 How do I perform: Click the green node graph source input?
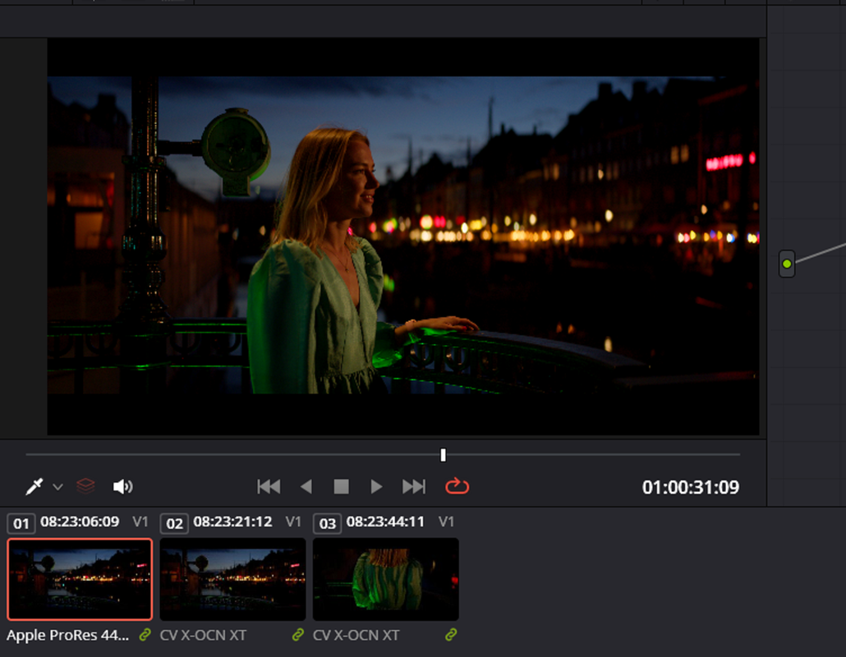(x=787, y=264)
